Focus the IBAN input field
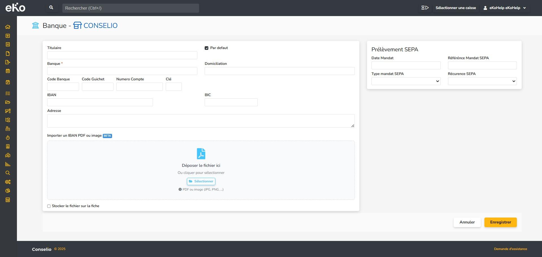The image size is (542, 257). (x=100, y=103)
